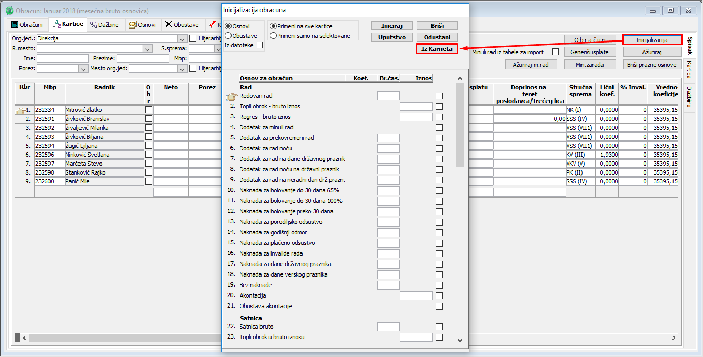
Task: Expand the Porez dropdown
Action: (83, 68)
